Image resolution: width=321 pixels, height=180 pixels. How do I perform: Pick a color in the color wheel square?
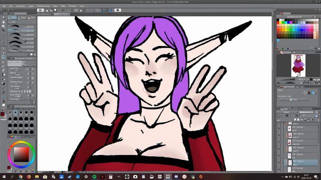[x=21, y=154]
